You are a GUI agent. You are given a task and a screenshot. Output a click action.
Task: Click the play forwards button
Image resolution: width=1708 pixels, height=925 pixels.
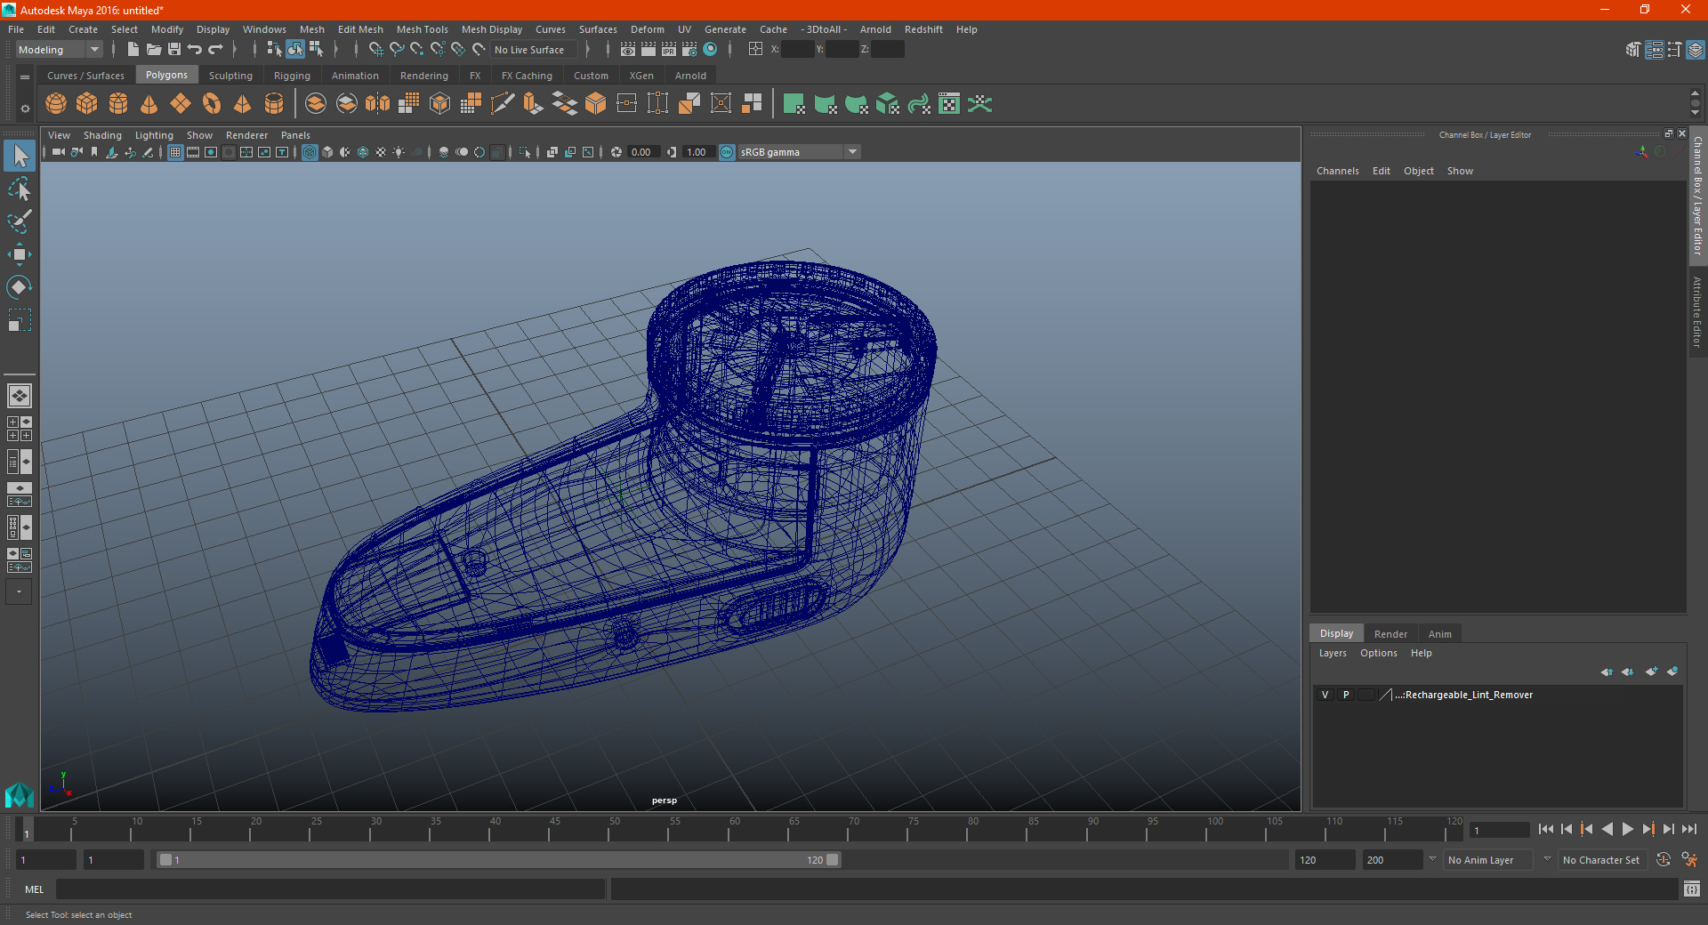(1627, 829)
